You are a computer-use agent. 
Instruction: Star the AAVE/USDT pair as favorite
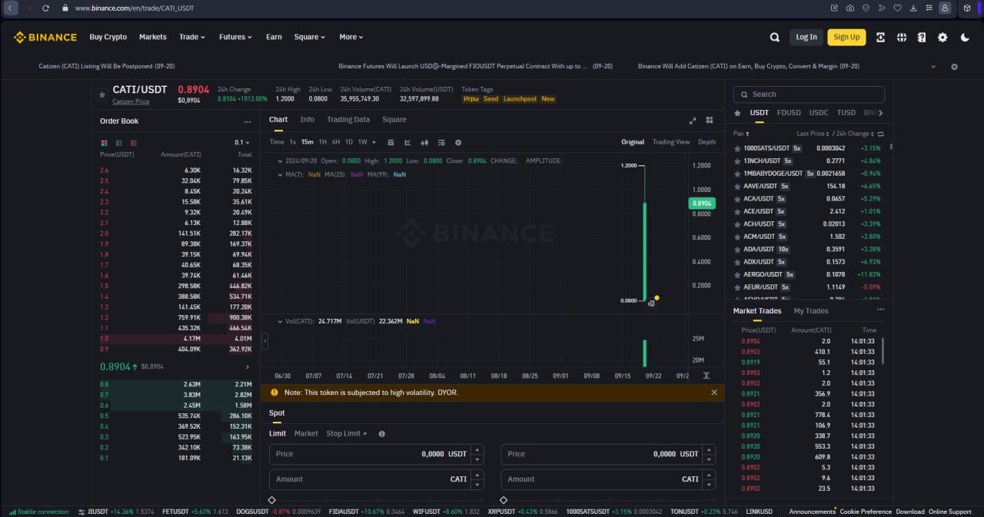coord(737,186)
